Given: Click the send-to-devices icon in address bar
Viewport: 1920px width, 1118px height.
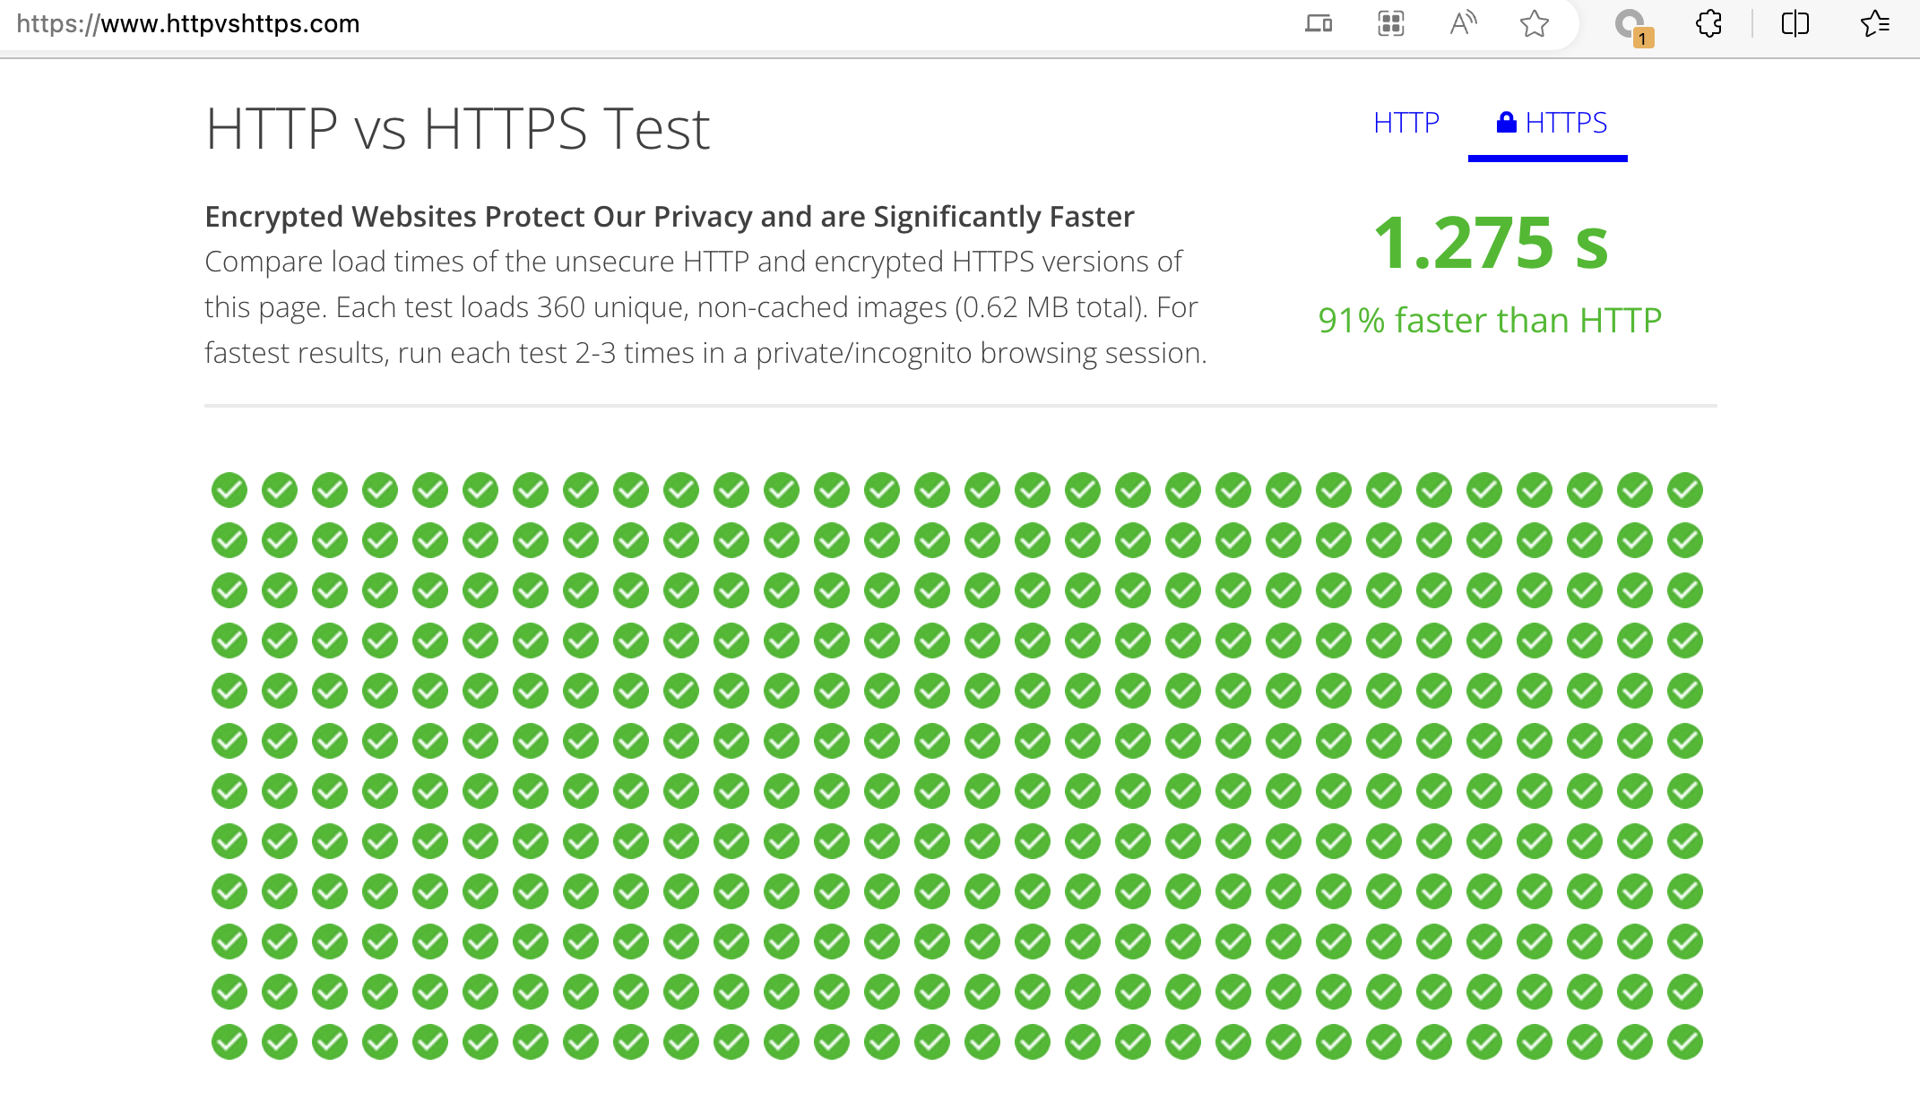Looking at the screenshot, I should coord(1319,24).
